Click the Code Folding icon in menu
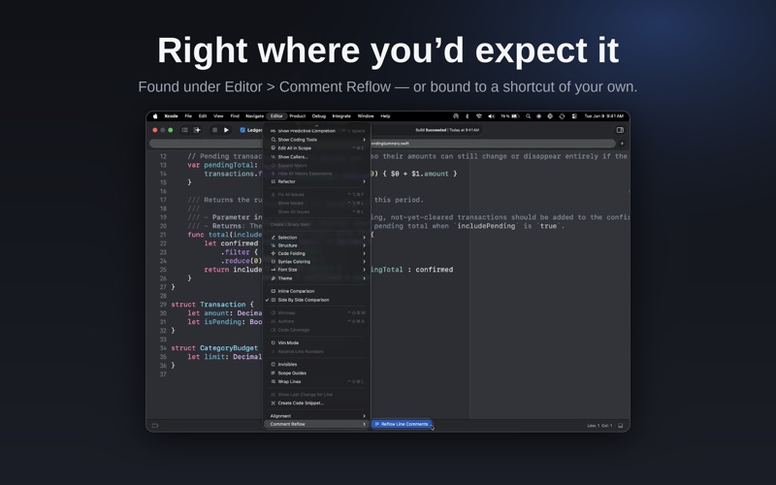This screenshot has width=776, height=485. point(274,253)
